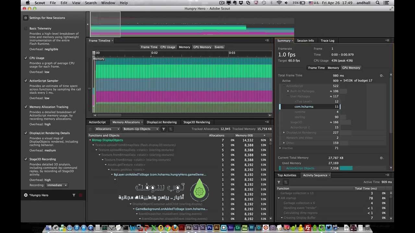
Task: Open Flash Professional from the Dock
Action: click(182, 228)
